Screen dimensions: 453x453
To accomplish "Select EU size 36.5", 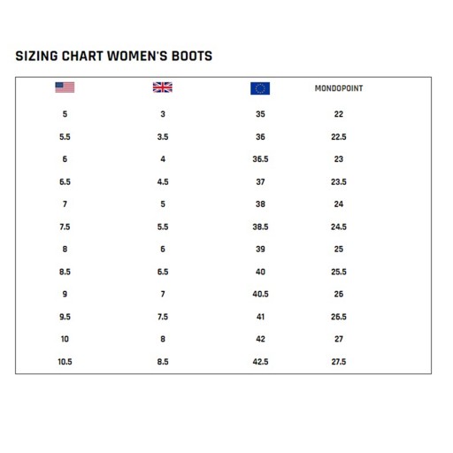I will [x=260, y=159].
